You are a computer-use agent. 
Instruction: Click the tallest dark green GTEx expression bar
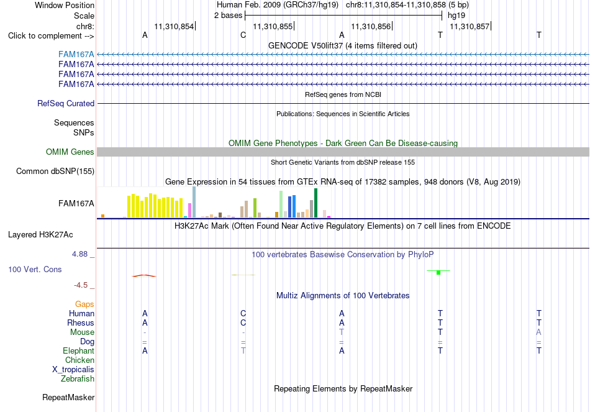point(315,203)
